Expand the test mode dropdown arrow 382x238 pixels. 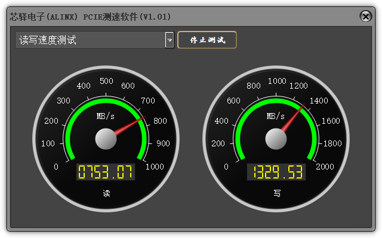click(x=170, y=40)
